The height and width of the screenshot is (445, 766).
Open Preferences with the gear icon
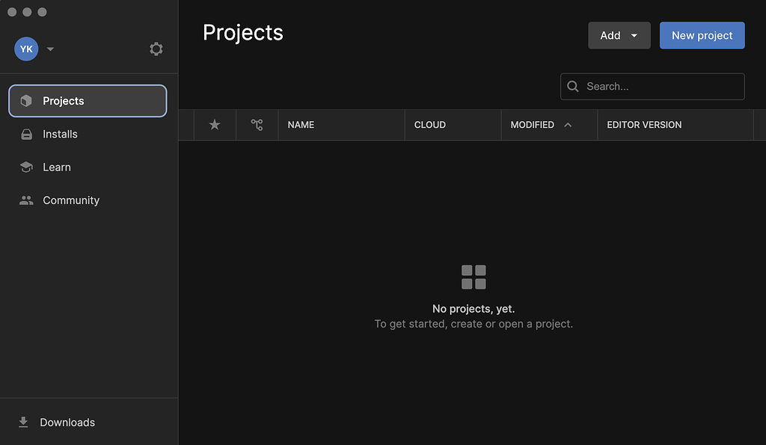pyautogui.click(x=156, y=49)
